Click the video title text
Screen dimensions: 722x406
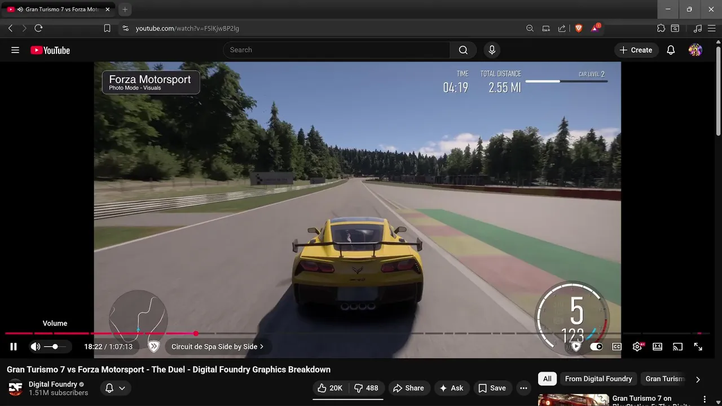169,370
